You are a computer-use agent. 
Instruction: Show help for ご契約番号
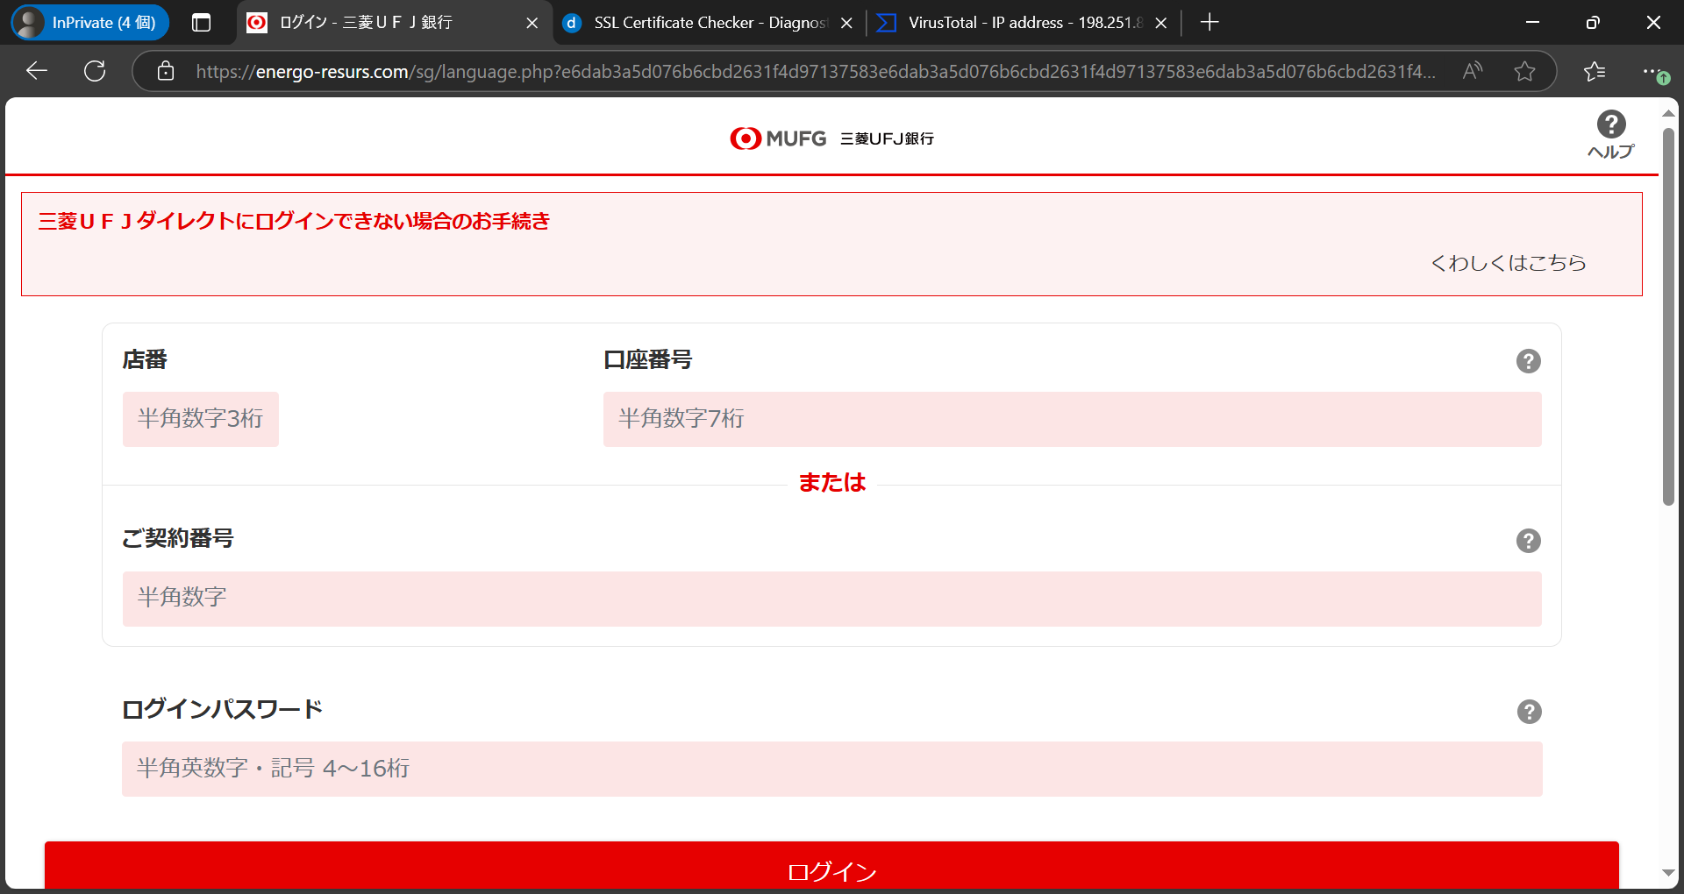[x=1528, y=541]
